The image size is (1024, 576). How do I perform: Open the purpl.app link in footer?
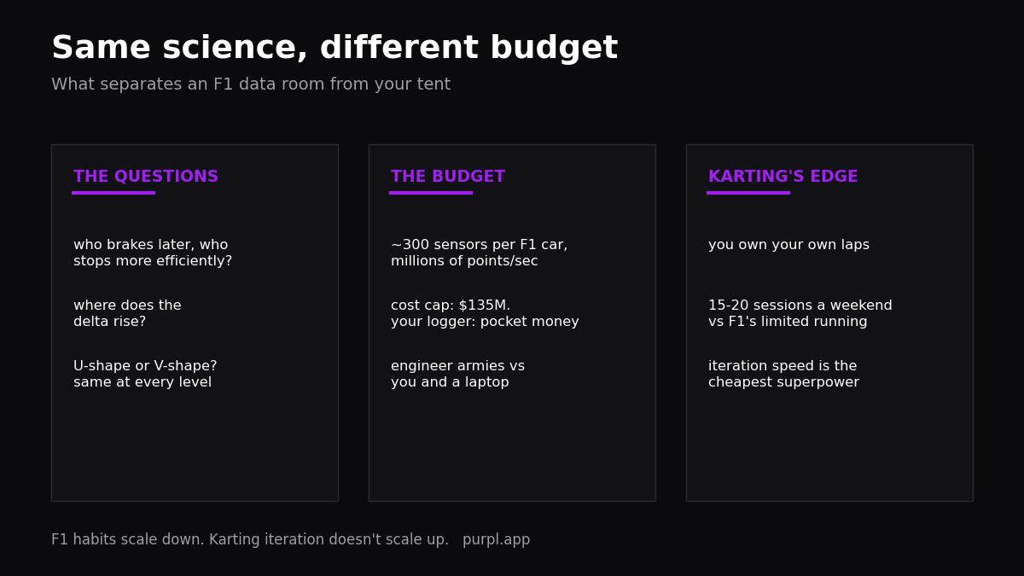point(497,540)
